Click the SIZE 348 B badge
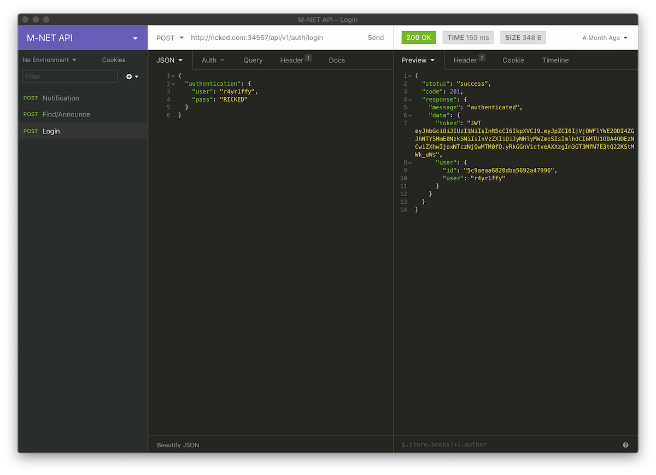The width and height of the screenshot is (656, 475). tap(523, 38)
